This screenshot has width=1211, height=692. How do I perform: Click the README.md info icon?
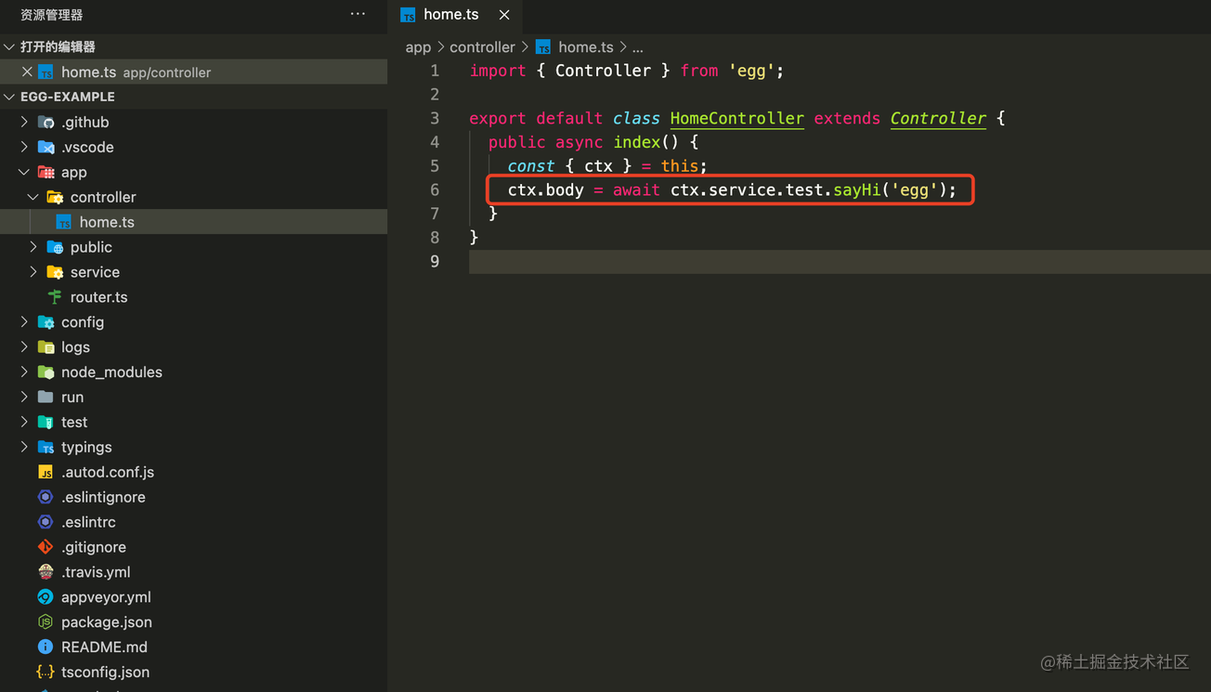(x=46, y=647)
